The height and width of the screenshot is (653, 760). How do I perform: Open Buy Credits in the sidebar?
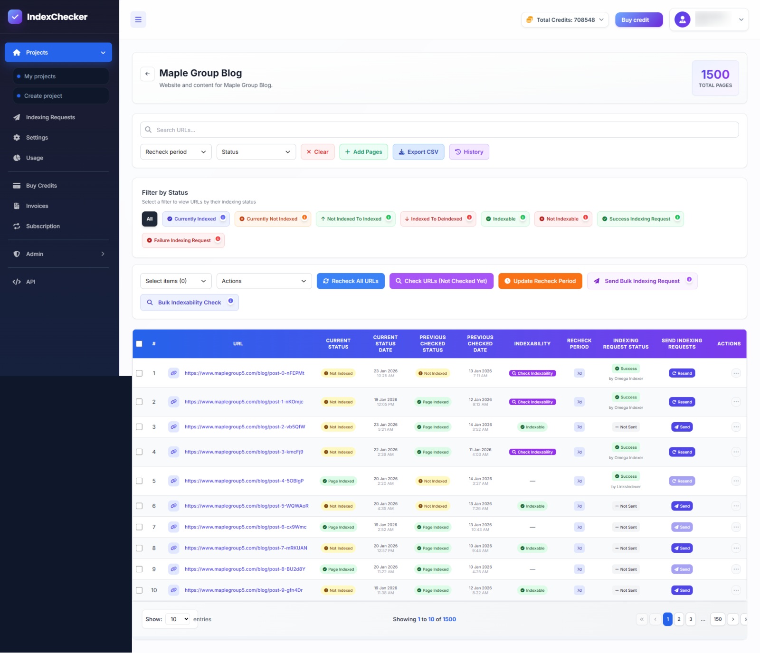point(41,185)
